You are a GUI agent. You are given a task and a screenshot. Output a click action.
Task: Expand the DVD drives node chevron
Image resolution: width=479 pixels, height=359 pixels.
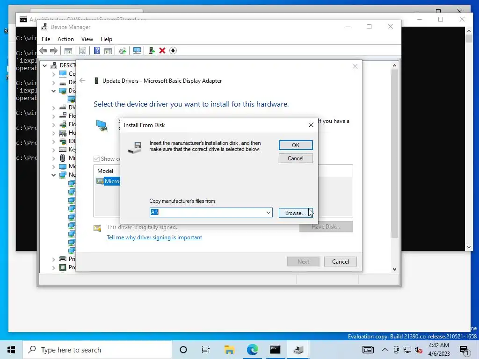(53, 108)
